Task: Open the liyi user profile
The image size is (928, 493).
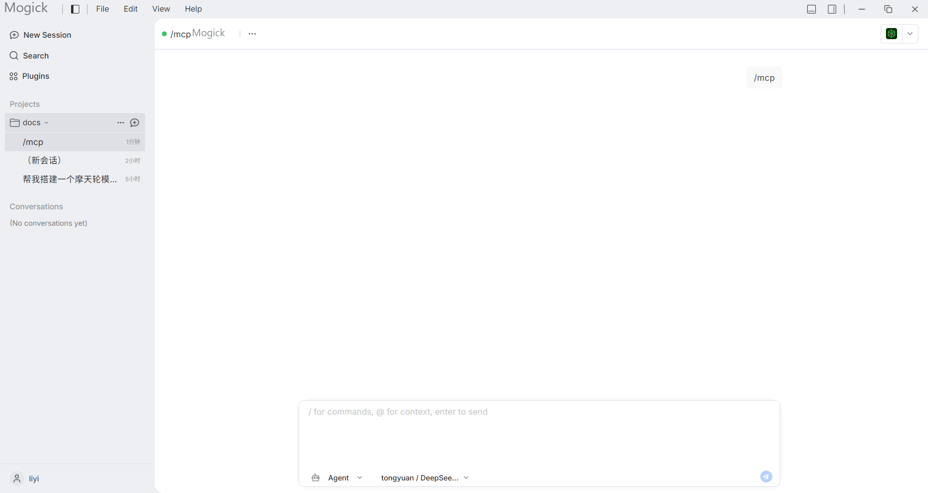Action: click(x=26, y=478)
